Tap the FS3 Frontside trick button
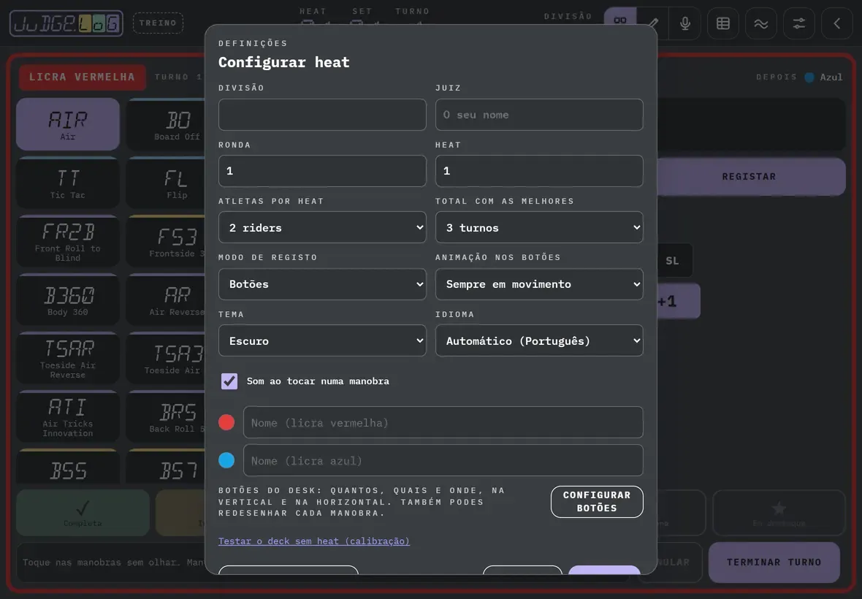 166,242
